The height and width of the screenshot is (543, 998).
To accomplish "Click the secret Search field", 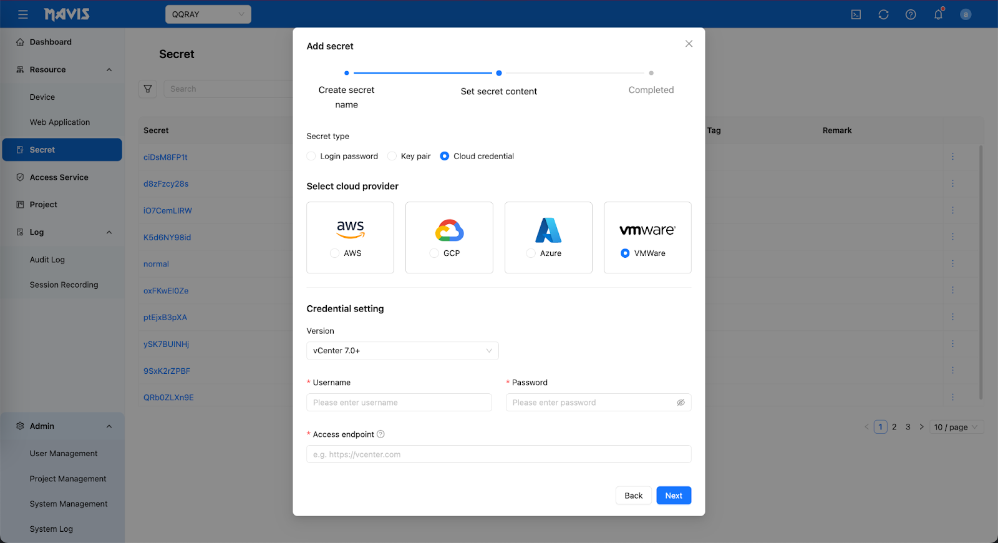I will point(228,89).
